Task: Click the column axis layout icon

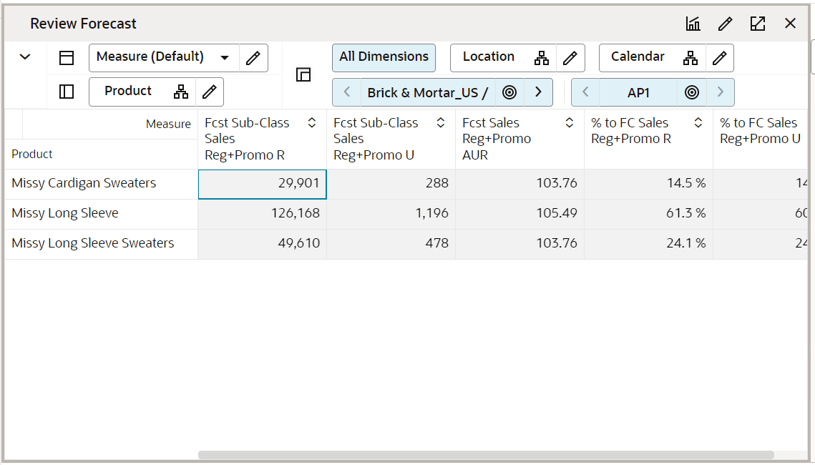Action: click(x=67, y=58)
